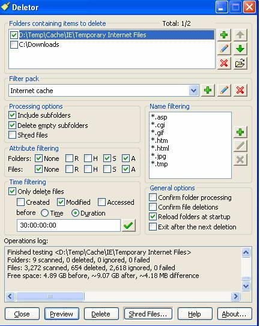The image size is (260, 326).
Task: Toggle Folders H attribute checkbox
Action: (x=88, y=158)
